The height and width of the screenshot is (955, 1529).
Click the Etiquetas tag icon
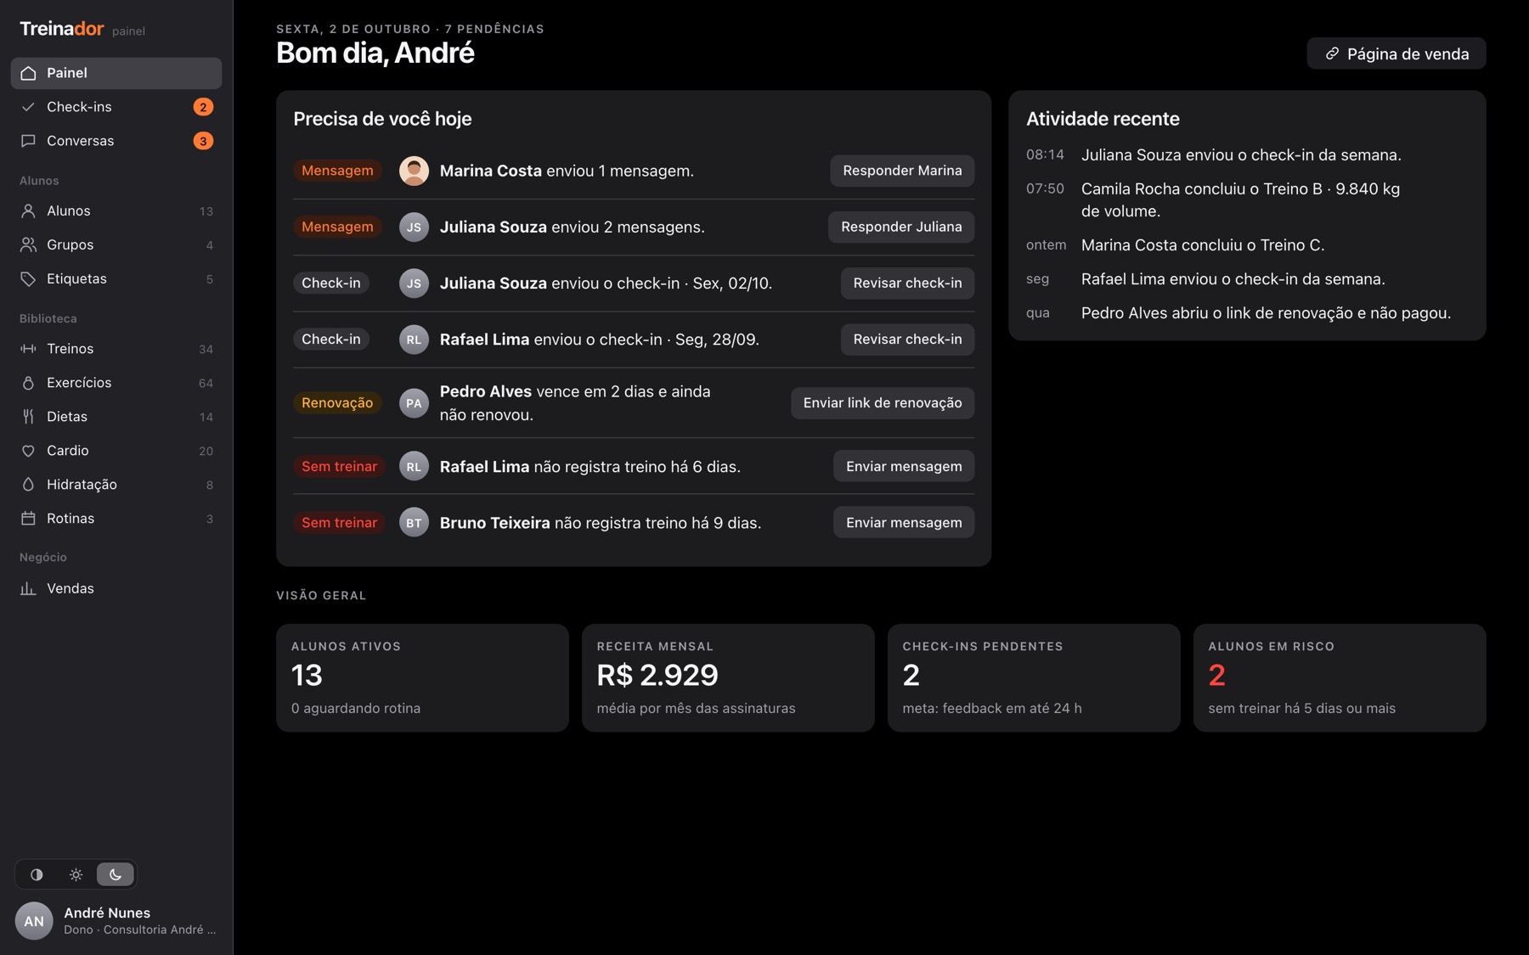(x=28, y=278)
